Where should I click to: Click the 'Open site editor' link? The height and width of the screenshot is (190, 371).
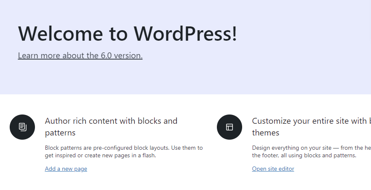point(273,169)
